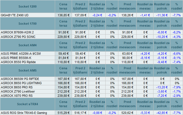The image size is (183, 115).
Task: Select the -11,36 € half-year difference
Action: 162,15
